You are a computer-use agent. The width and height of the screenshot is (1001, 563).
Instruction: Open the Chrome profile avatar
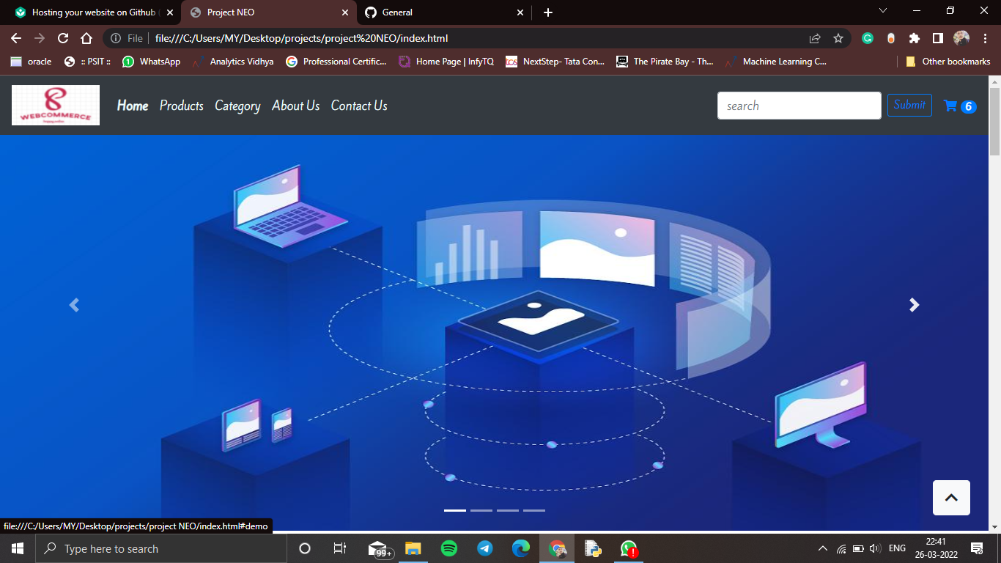[961, 38]
